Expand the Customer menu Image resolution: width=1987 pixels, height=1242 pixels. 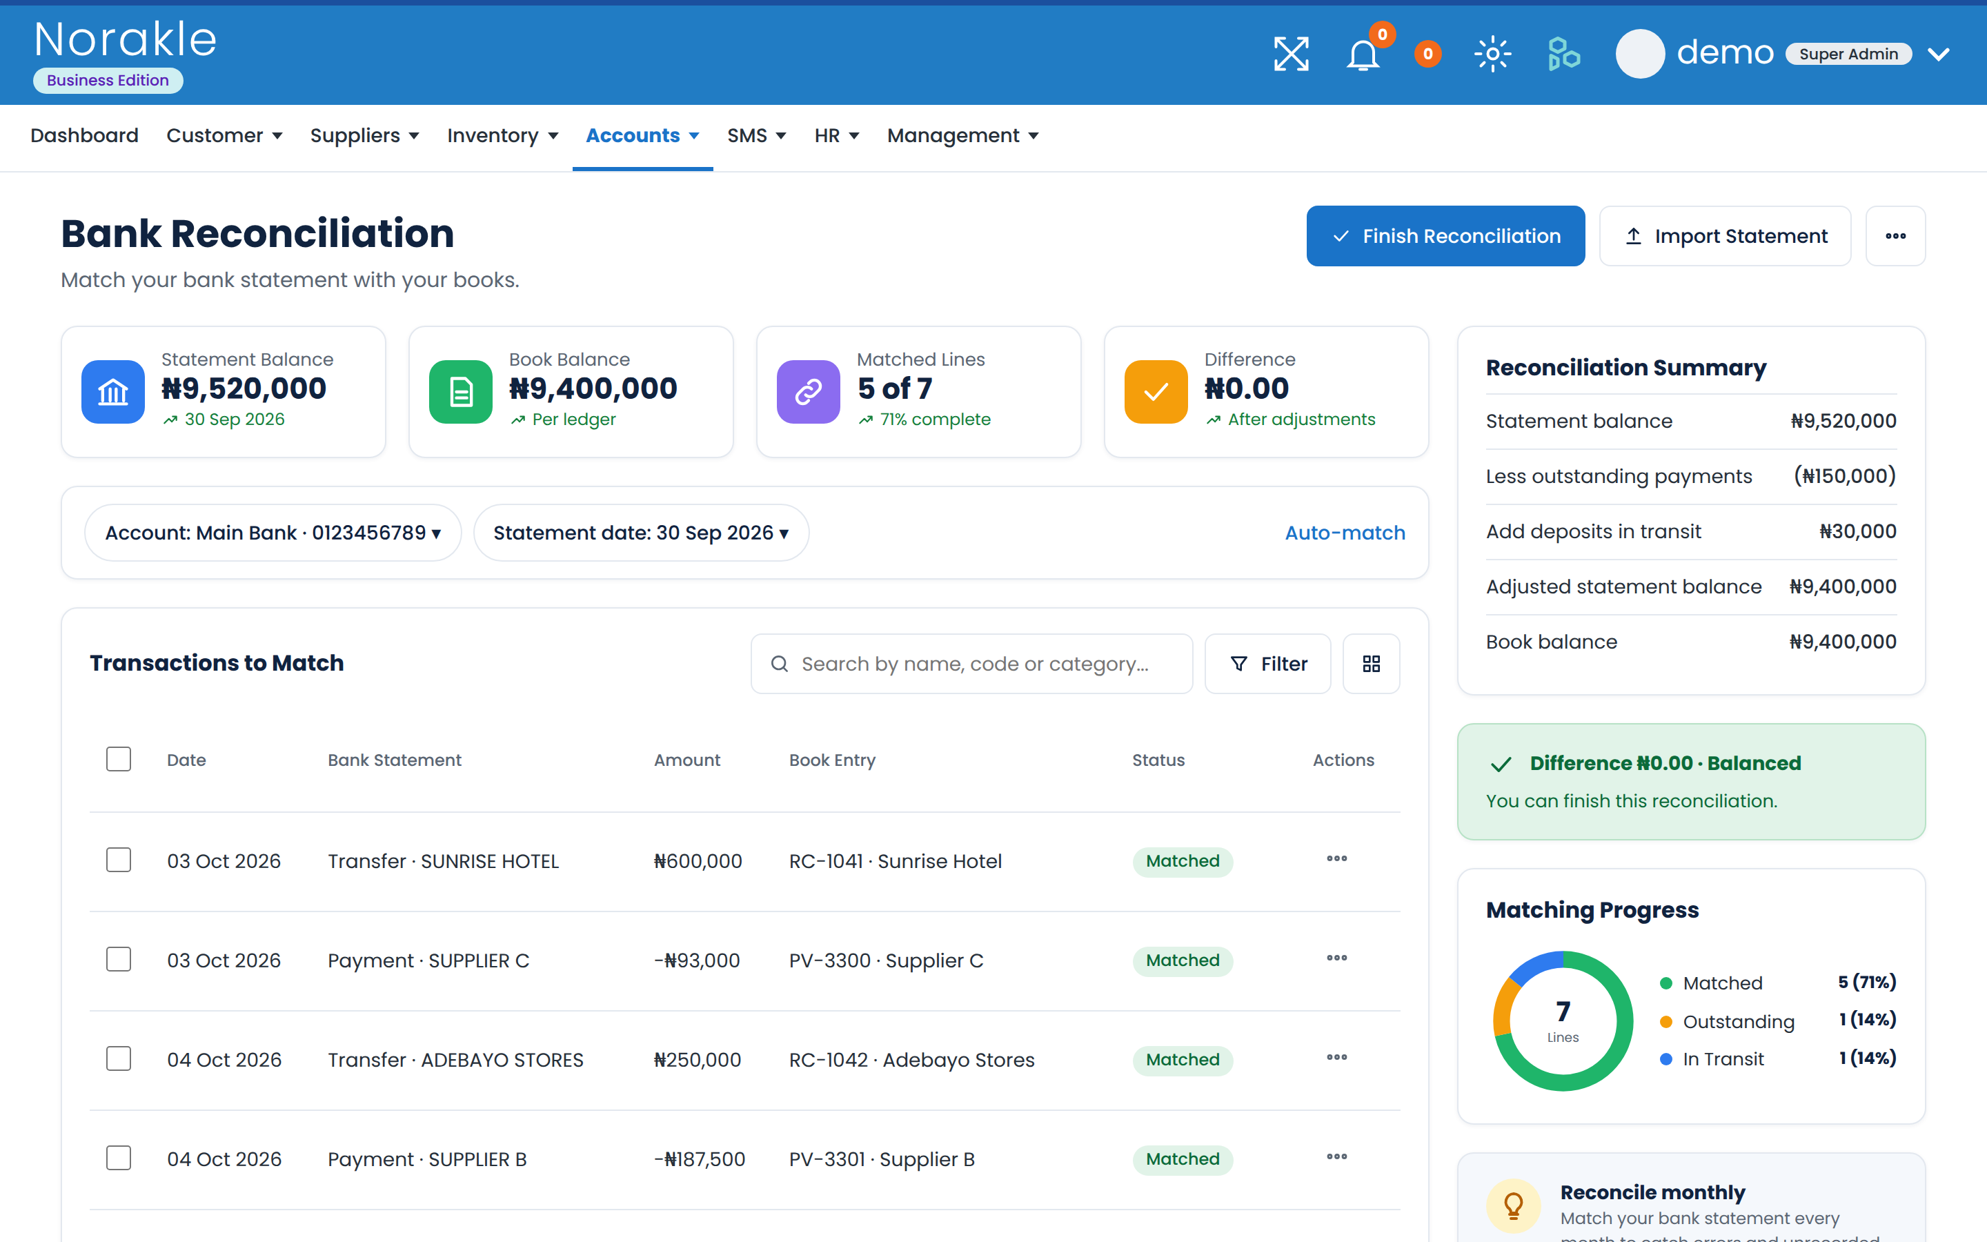click(x=224, y=135)
